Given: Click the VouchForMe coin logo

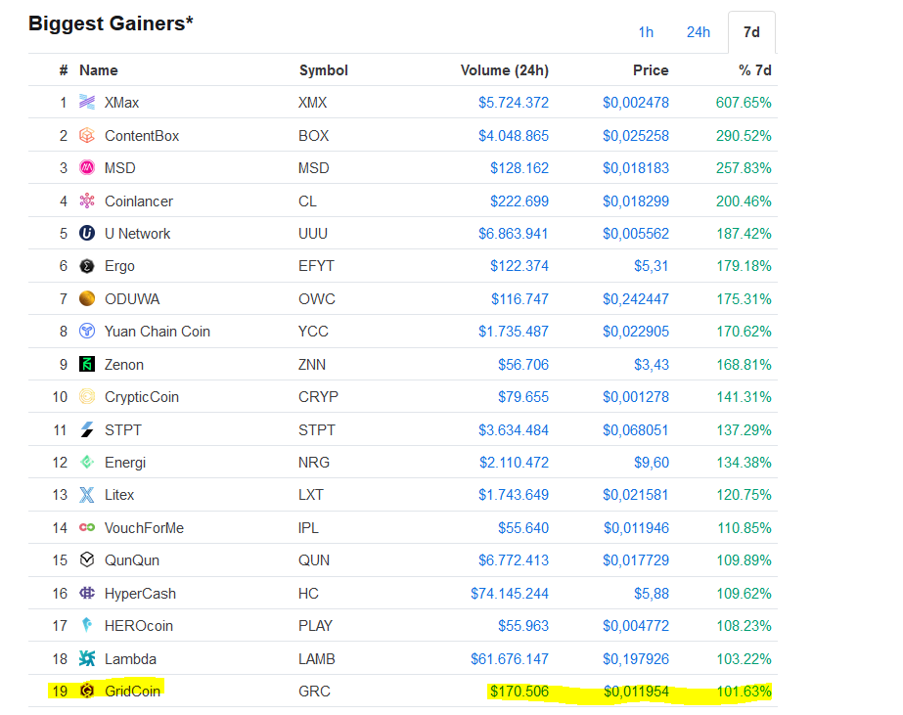Looking at the screenshot, I should pyautogui.click(x=87, y=527).
